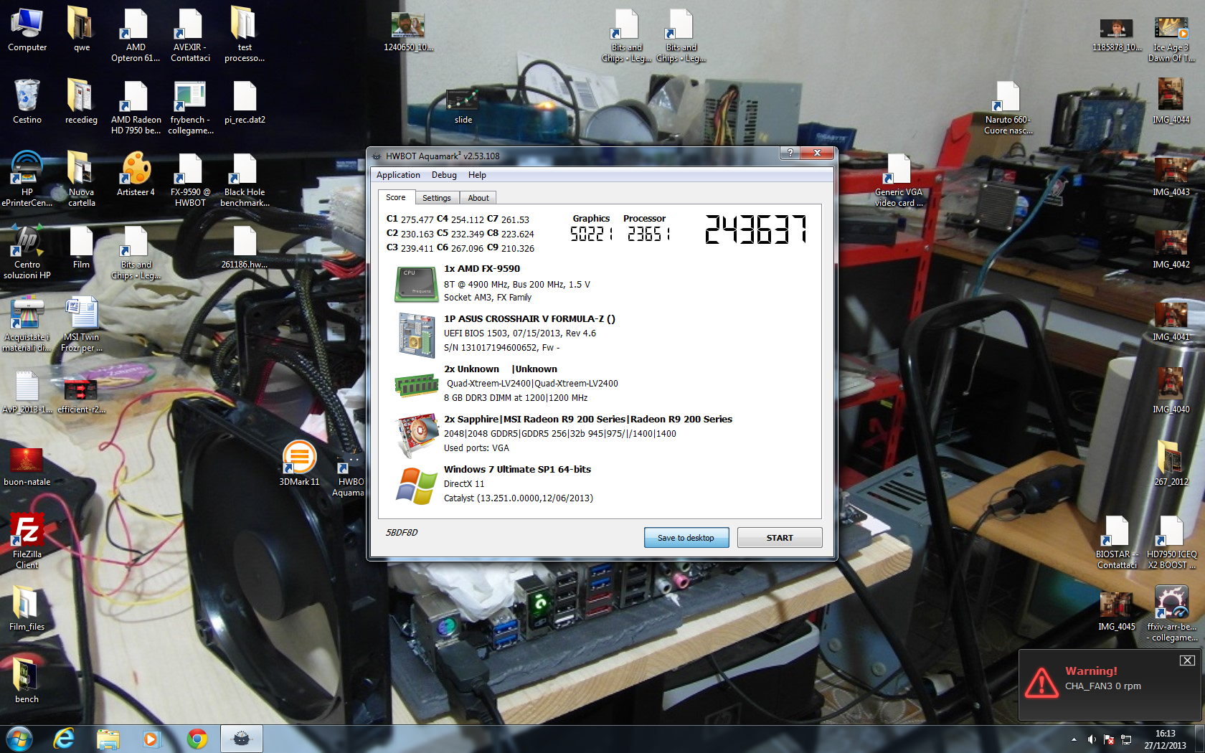Open the Help menu in Aquamark
This screenshot has height=753, width=1205.
click(x=477, y=175)
